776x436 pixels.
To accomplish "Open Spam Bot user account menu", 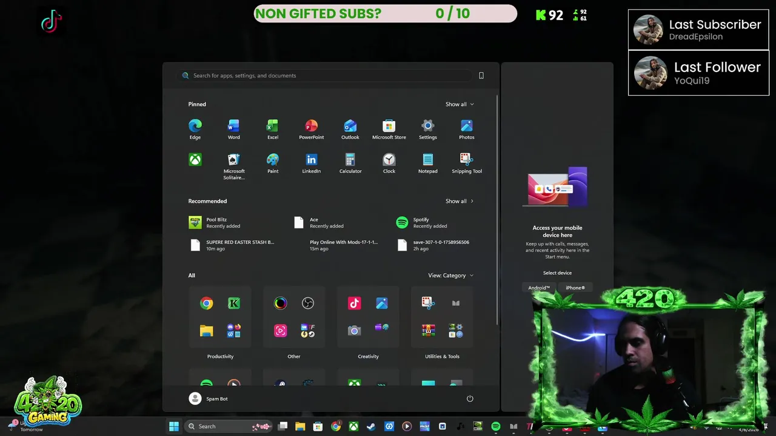I will coord(209,398).
